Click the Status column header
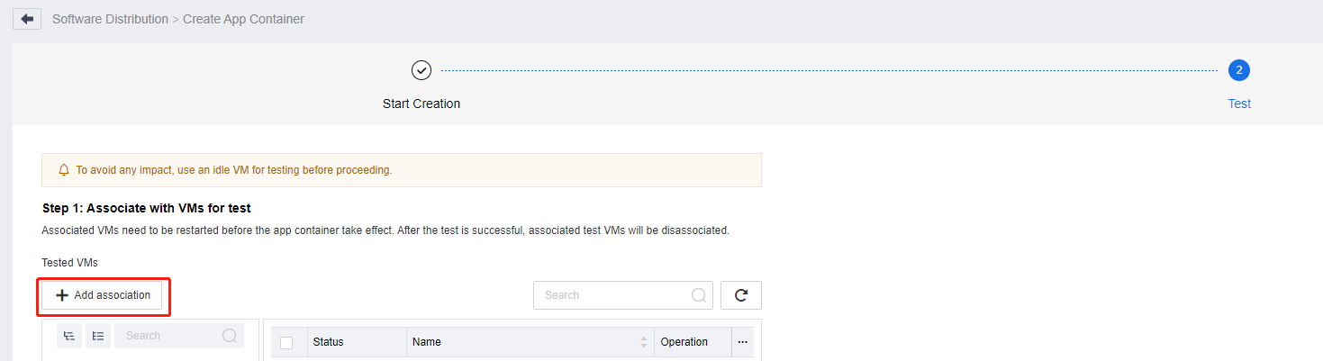Viewport: 1323px width, 361px height. tap(329, 342)
